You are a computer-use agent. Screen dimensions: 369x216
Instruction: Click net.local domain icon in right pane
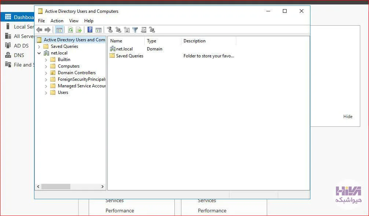112,49
